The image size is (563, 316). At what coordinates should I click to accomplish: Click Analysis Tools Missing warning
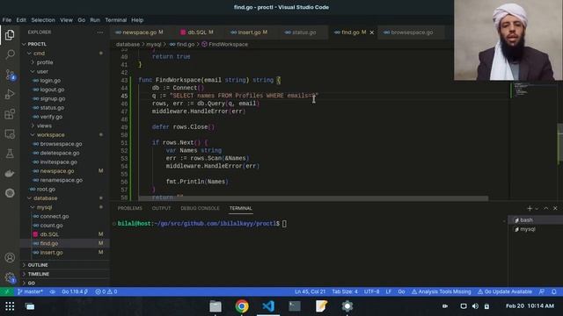442,291
